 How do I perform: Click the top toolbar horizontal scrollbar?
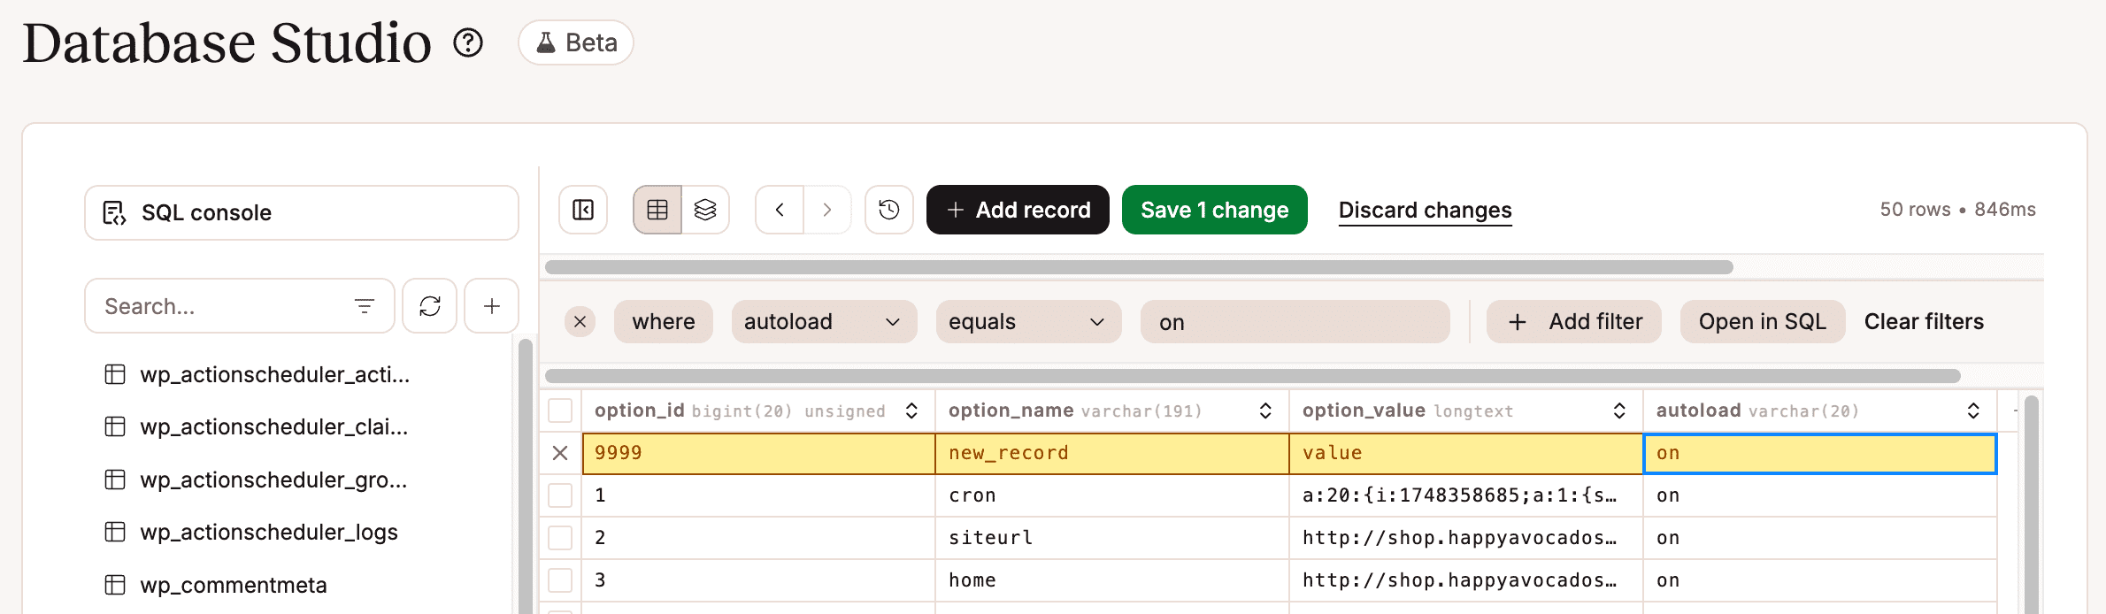1139,267
